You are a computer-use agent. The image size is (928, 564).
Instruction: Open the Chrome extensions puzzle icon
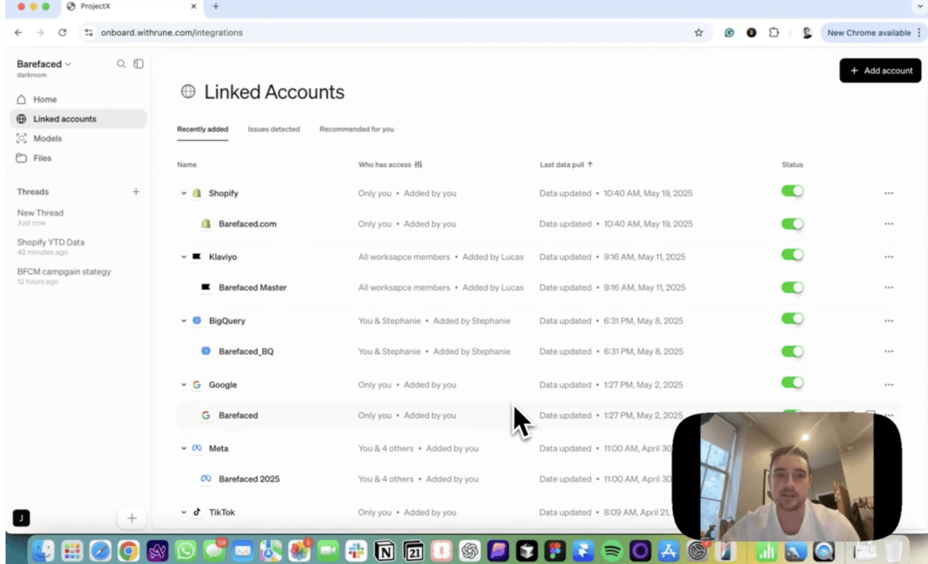(774, 33)
